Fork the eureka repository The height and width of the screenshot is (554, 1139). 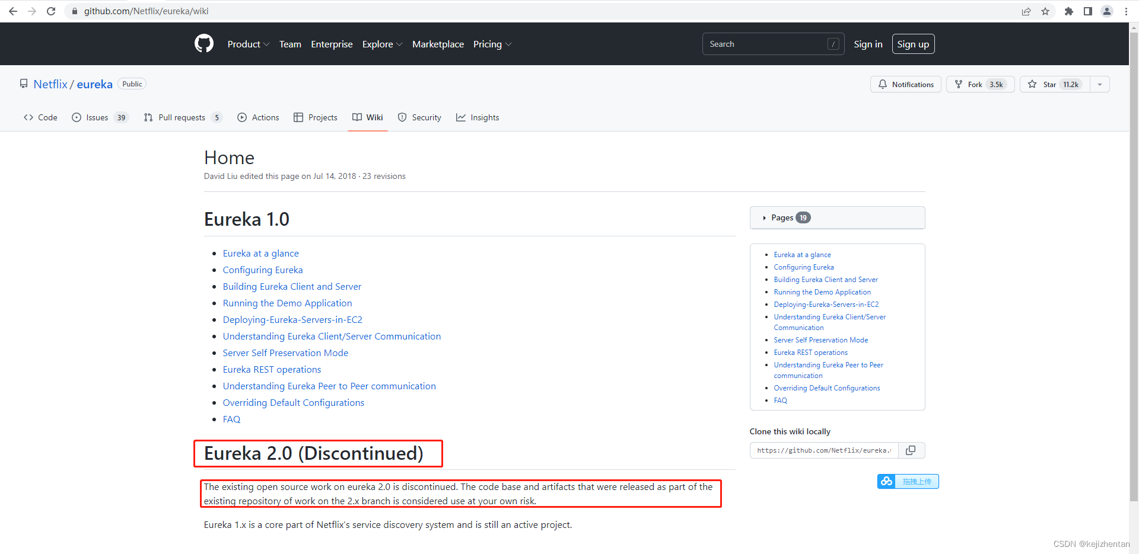point(980,84)
